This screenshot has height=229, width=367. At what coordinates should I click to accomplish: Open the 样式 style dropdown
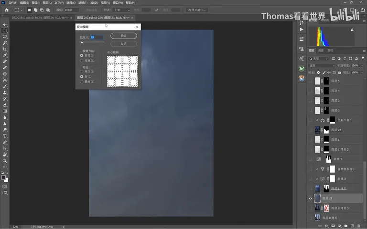tap(121, 10)
